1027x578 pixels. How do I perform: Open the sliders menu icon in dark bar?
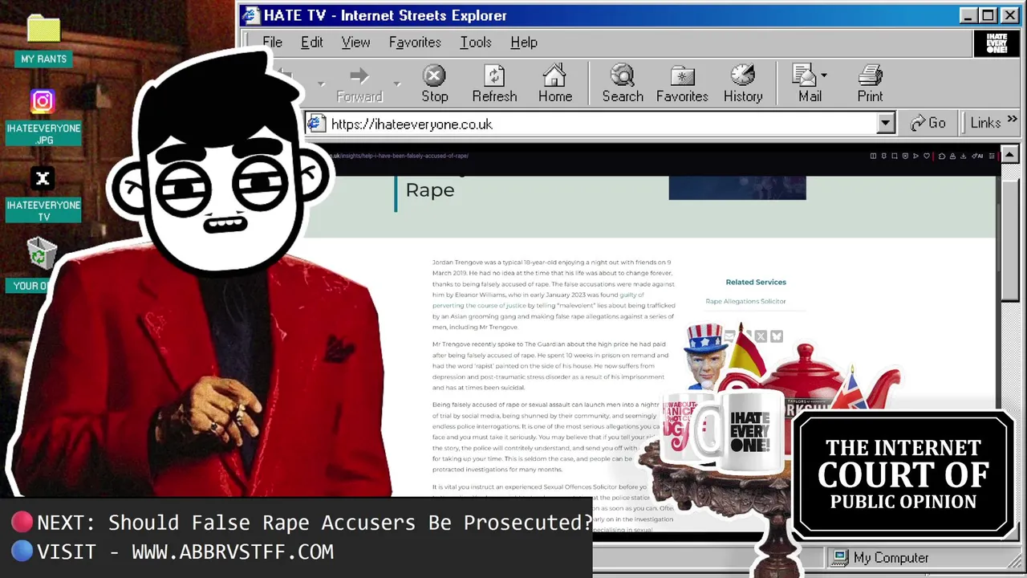992,156
